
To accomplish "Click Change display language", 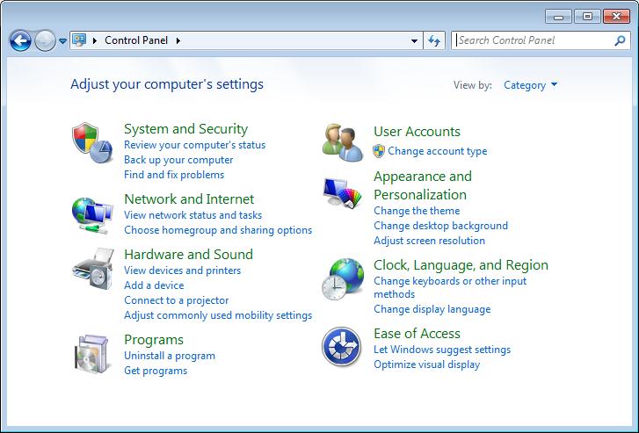I will coord(432,309).
